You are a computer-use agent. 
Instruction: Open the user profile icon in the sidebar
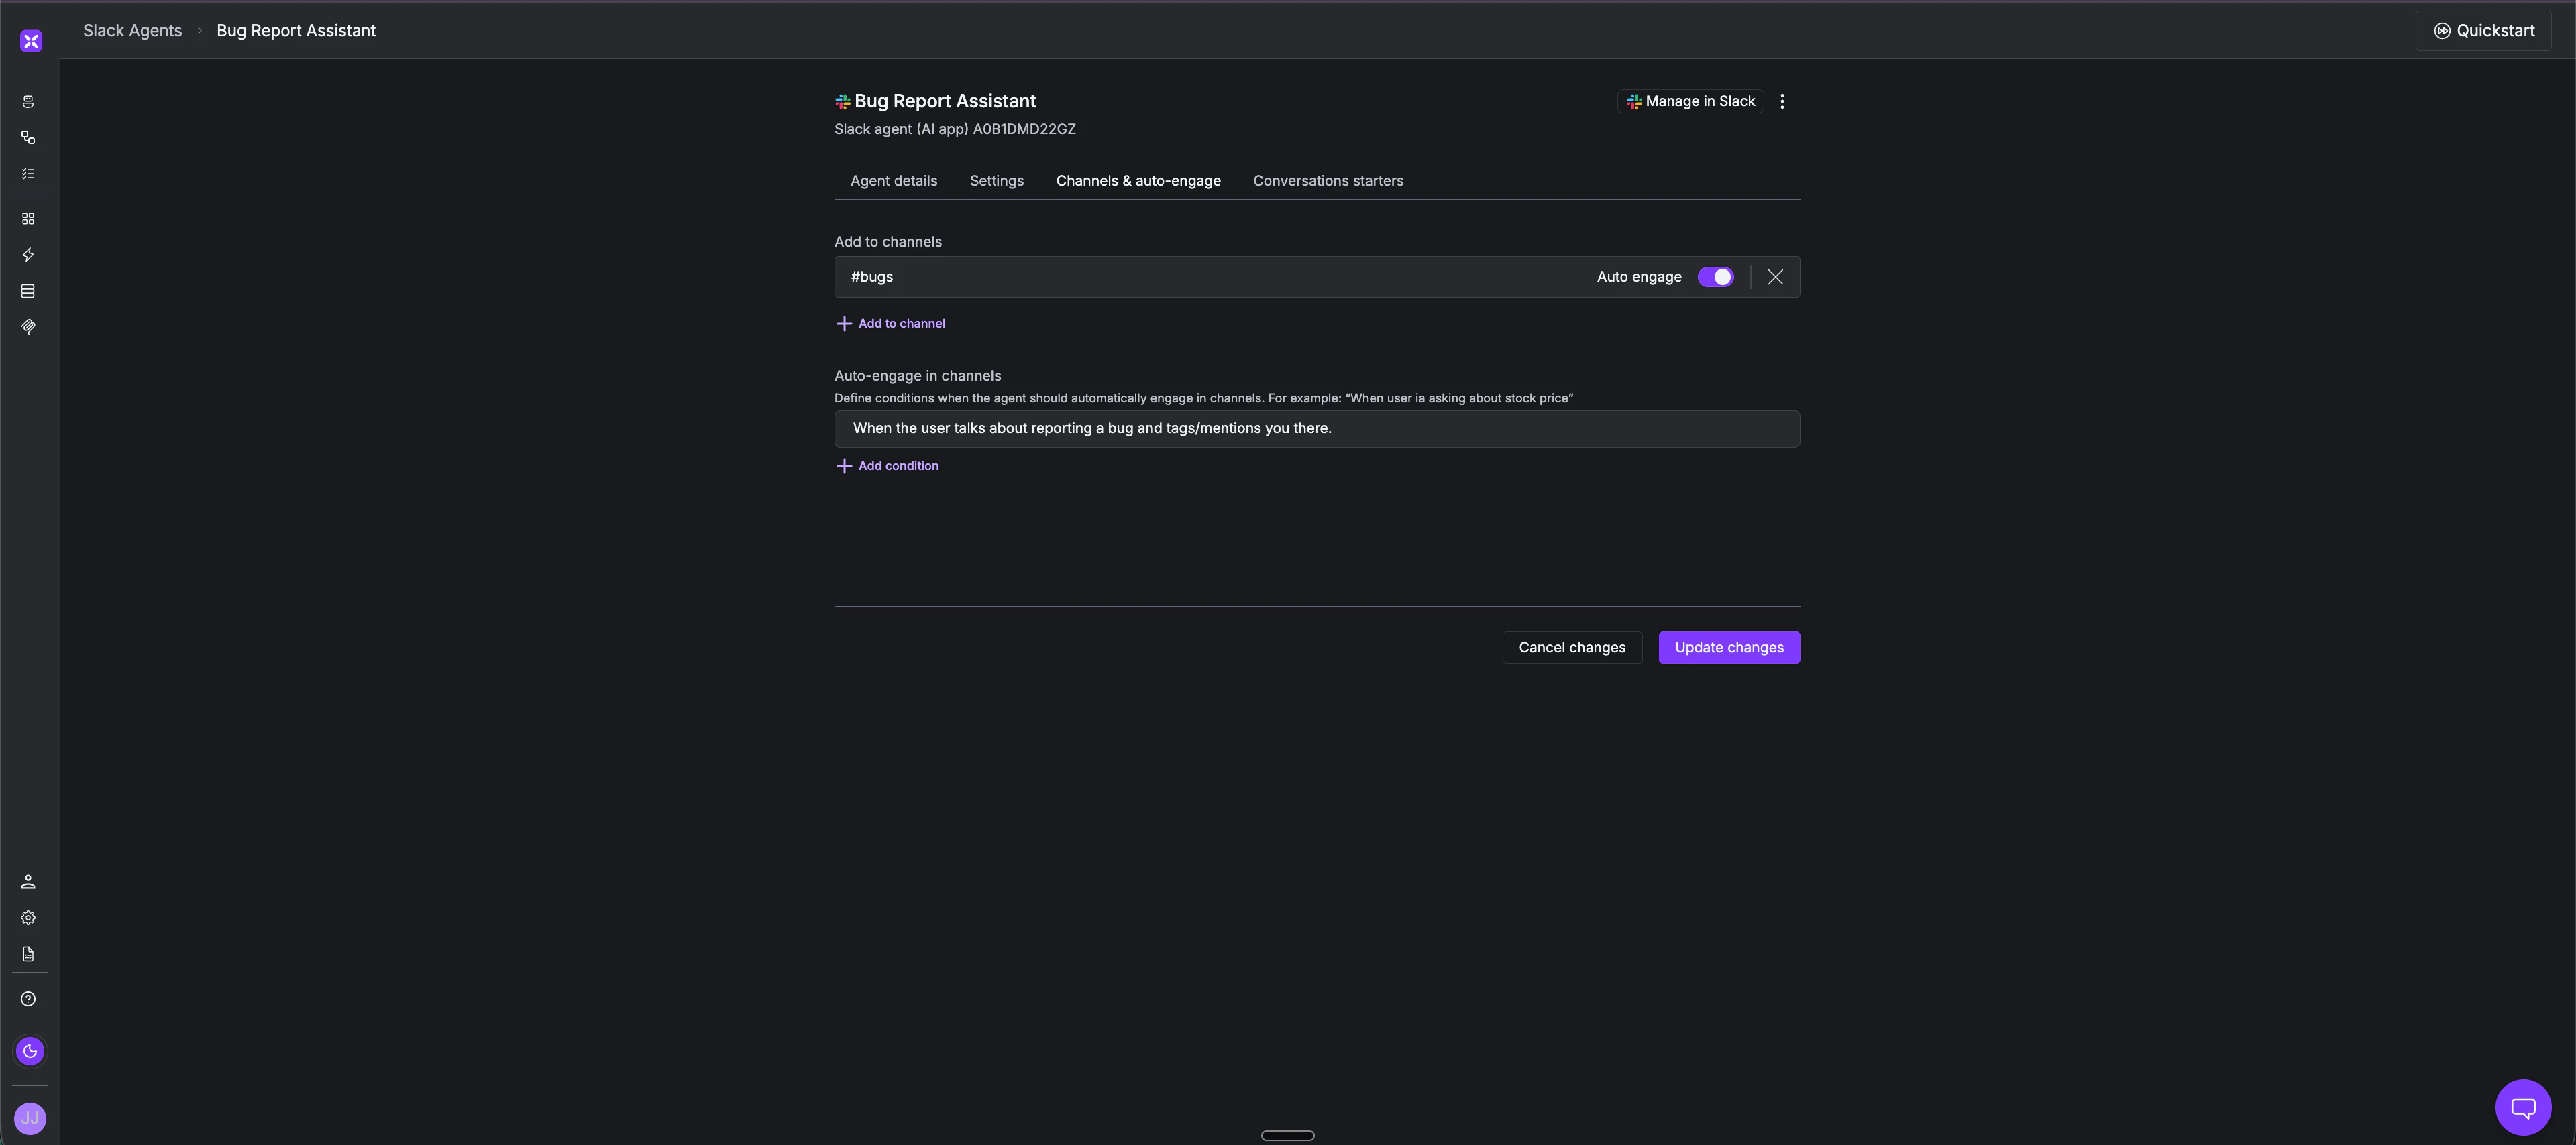(28, 882)
